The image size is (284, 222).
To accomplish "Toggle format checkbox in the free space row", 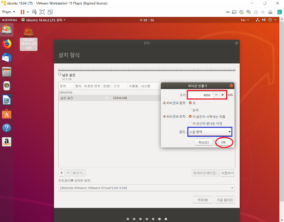I will click(107, 98).
